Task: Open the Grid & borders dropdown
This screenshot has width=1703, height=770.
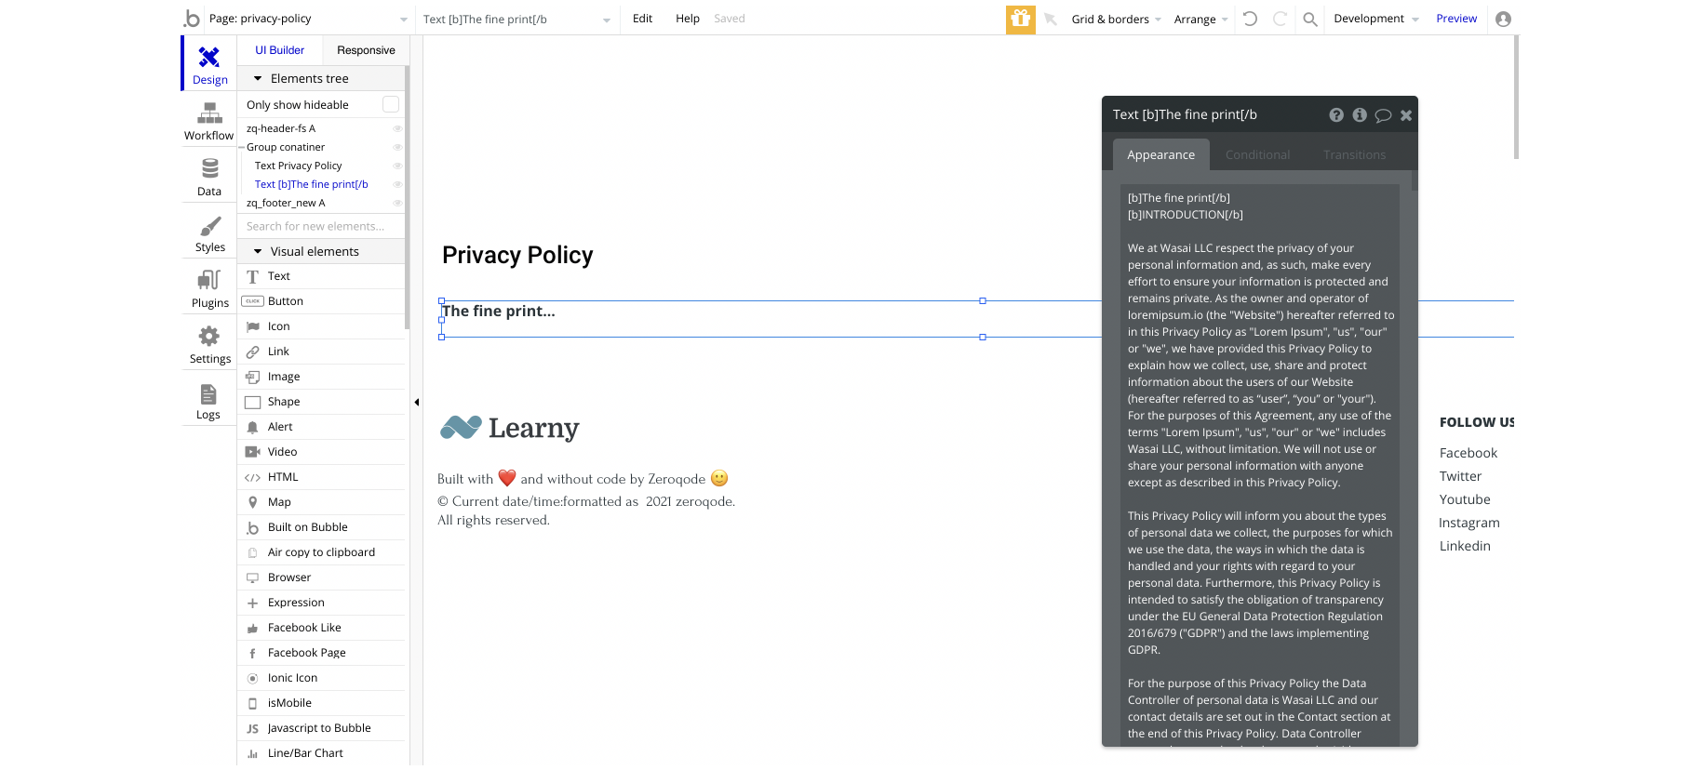Action: [x=1116, y=19]
